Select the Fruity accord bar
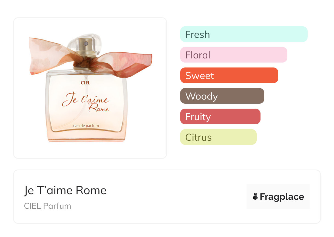Image resolution: width=334 pixels, height=237 pixels. (x=220, y=117)
